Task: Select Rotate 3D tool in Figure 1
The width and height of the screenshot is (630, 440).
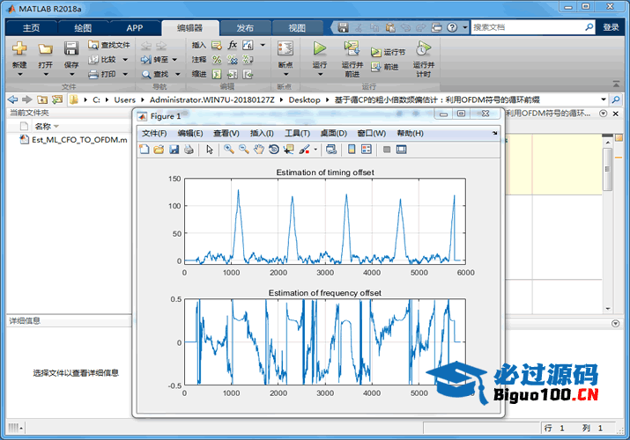Action: 274,150
